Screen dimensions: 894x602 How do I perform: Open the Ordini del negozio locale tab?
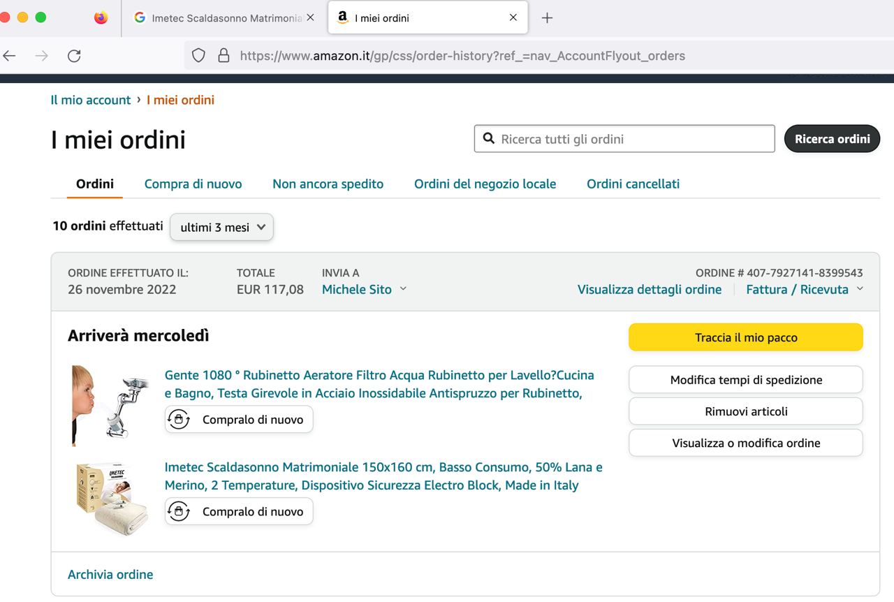(x=485, y=184)
